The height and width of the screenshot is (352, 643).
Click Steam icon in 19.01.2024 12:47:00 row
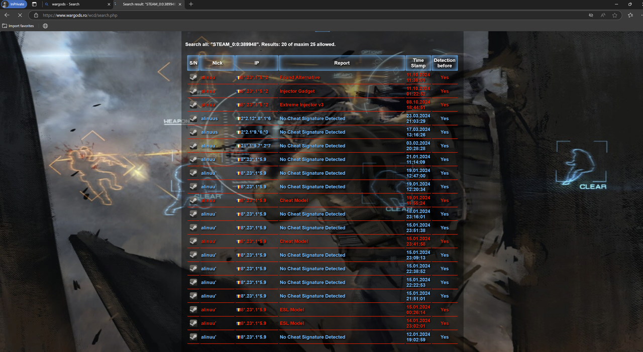click(193, 173)
